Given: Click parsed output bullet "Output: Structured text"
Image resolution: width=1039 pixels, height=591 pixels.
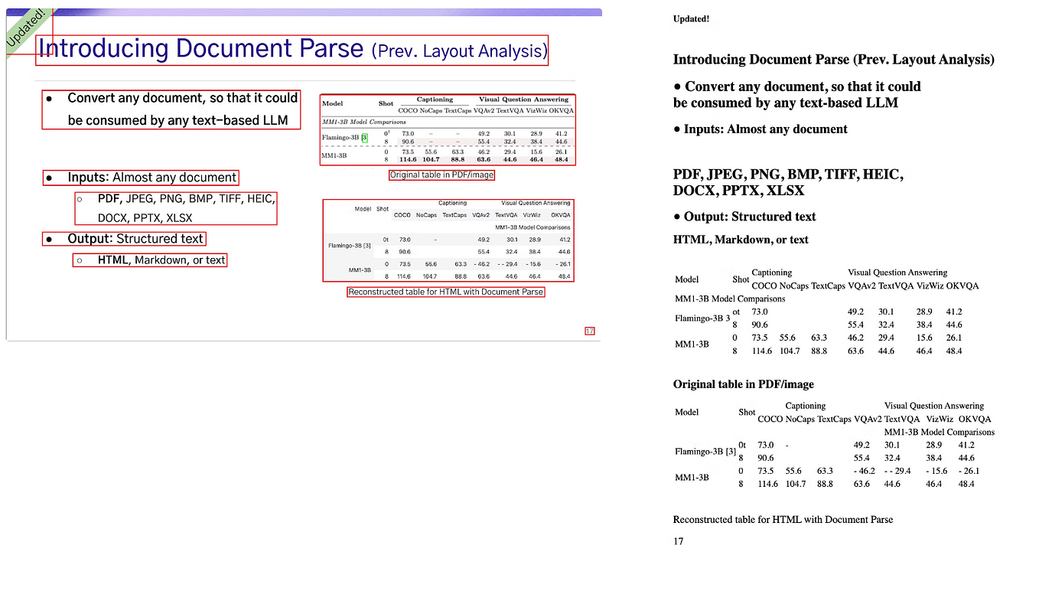Looking at the screenshot, I should (750, 217).
